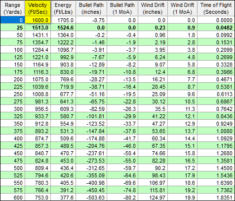
Task: Select the Time of Flight (Seconds) header
Action: pyautogui.click(x=216, y=8)
